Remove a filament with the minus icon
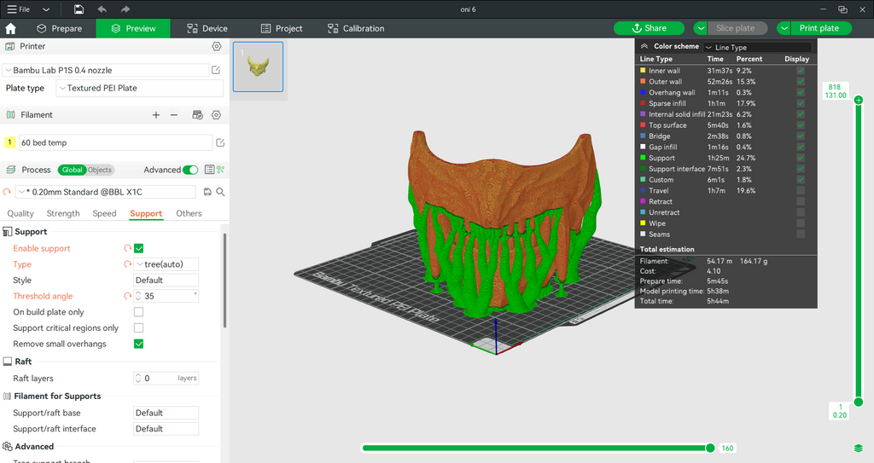Screen dimensions: 874x463 174,115
